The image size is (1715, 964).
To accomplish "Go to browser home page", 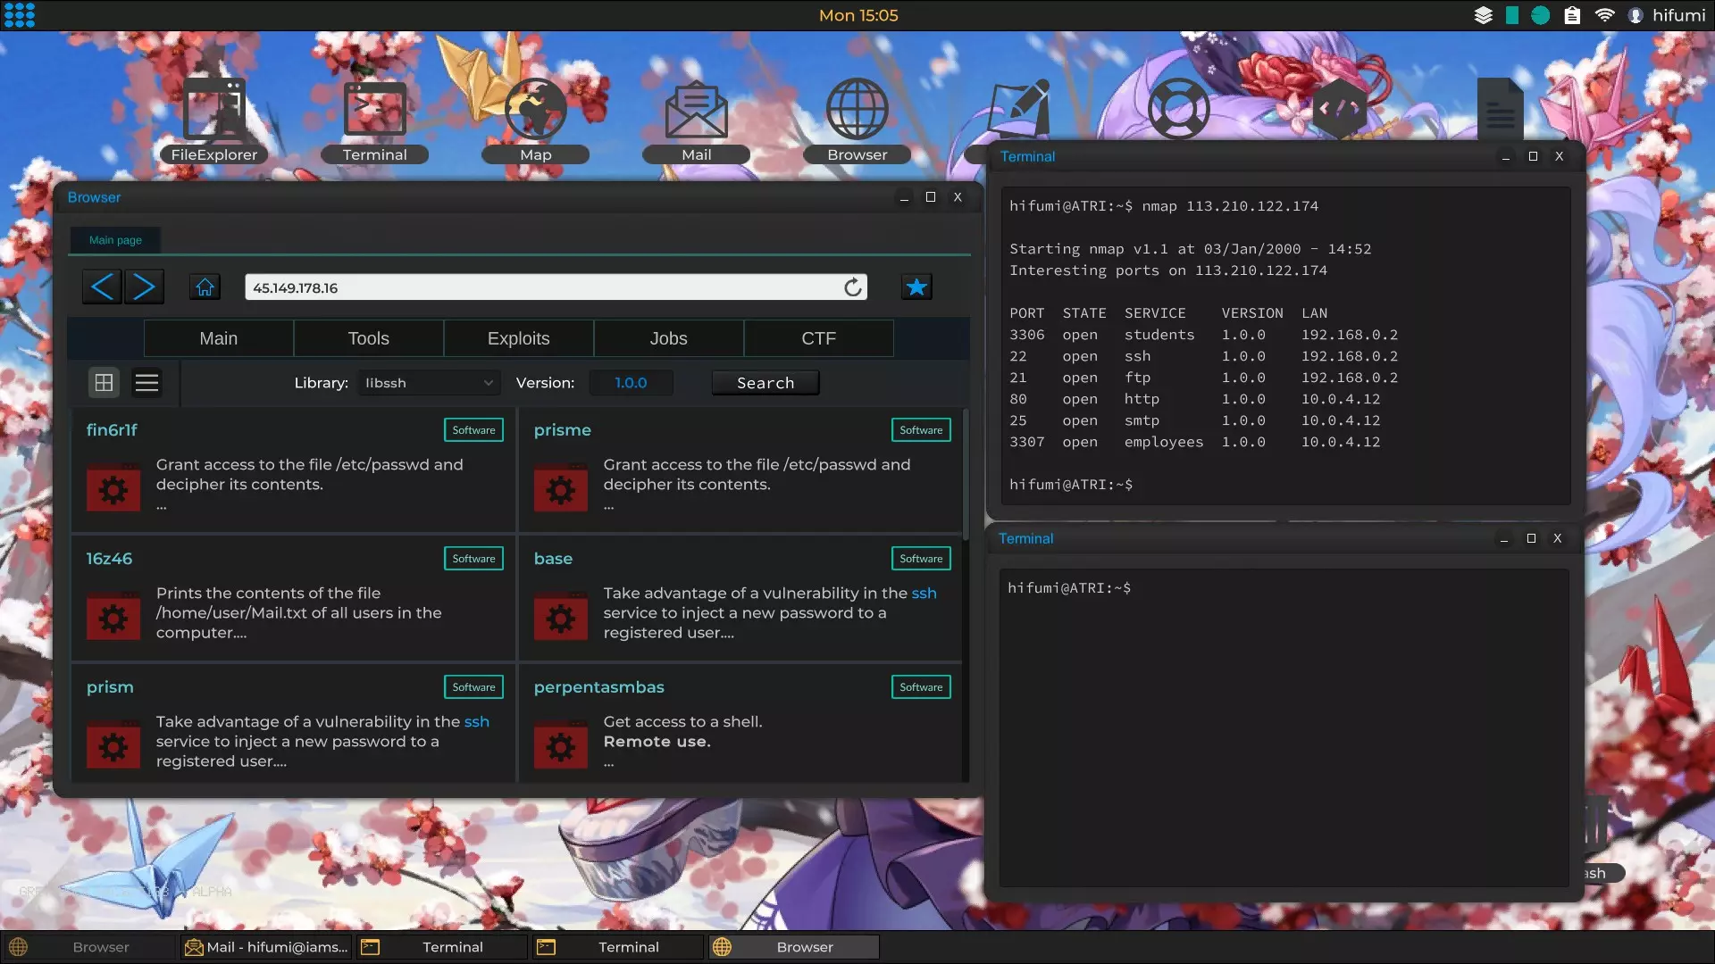I will pyautogui.click(x=205, y=287).
